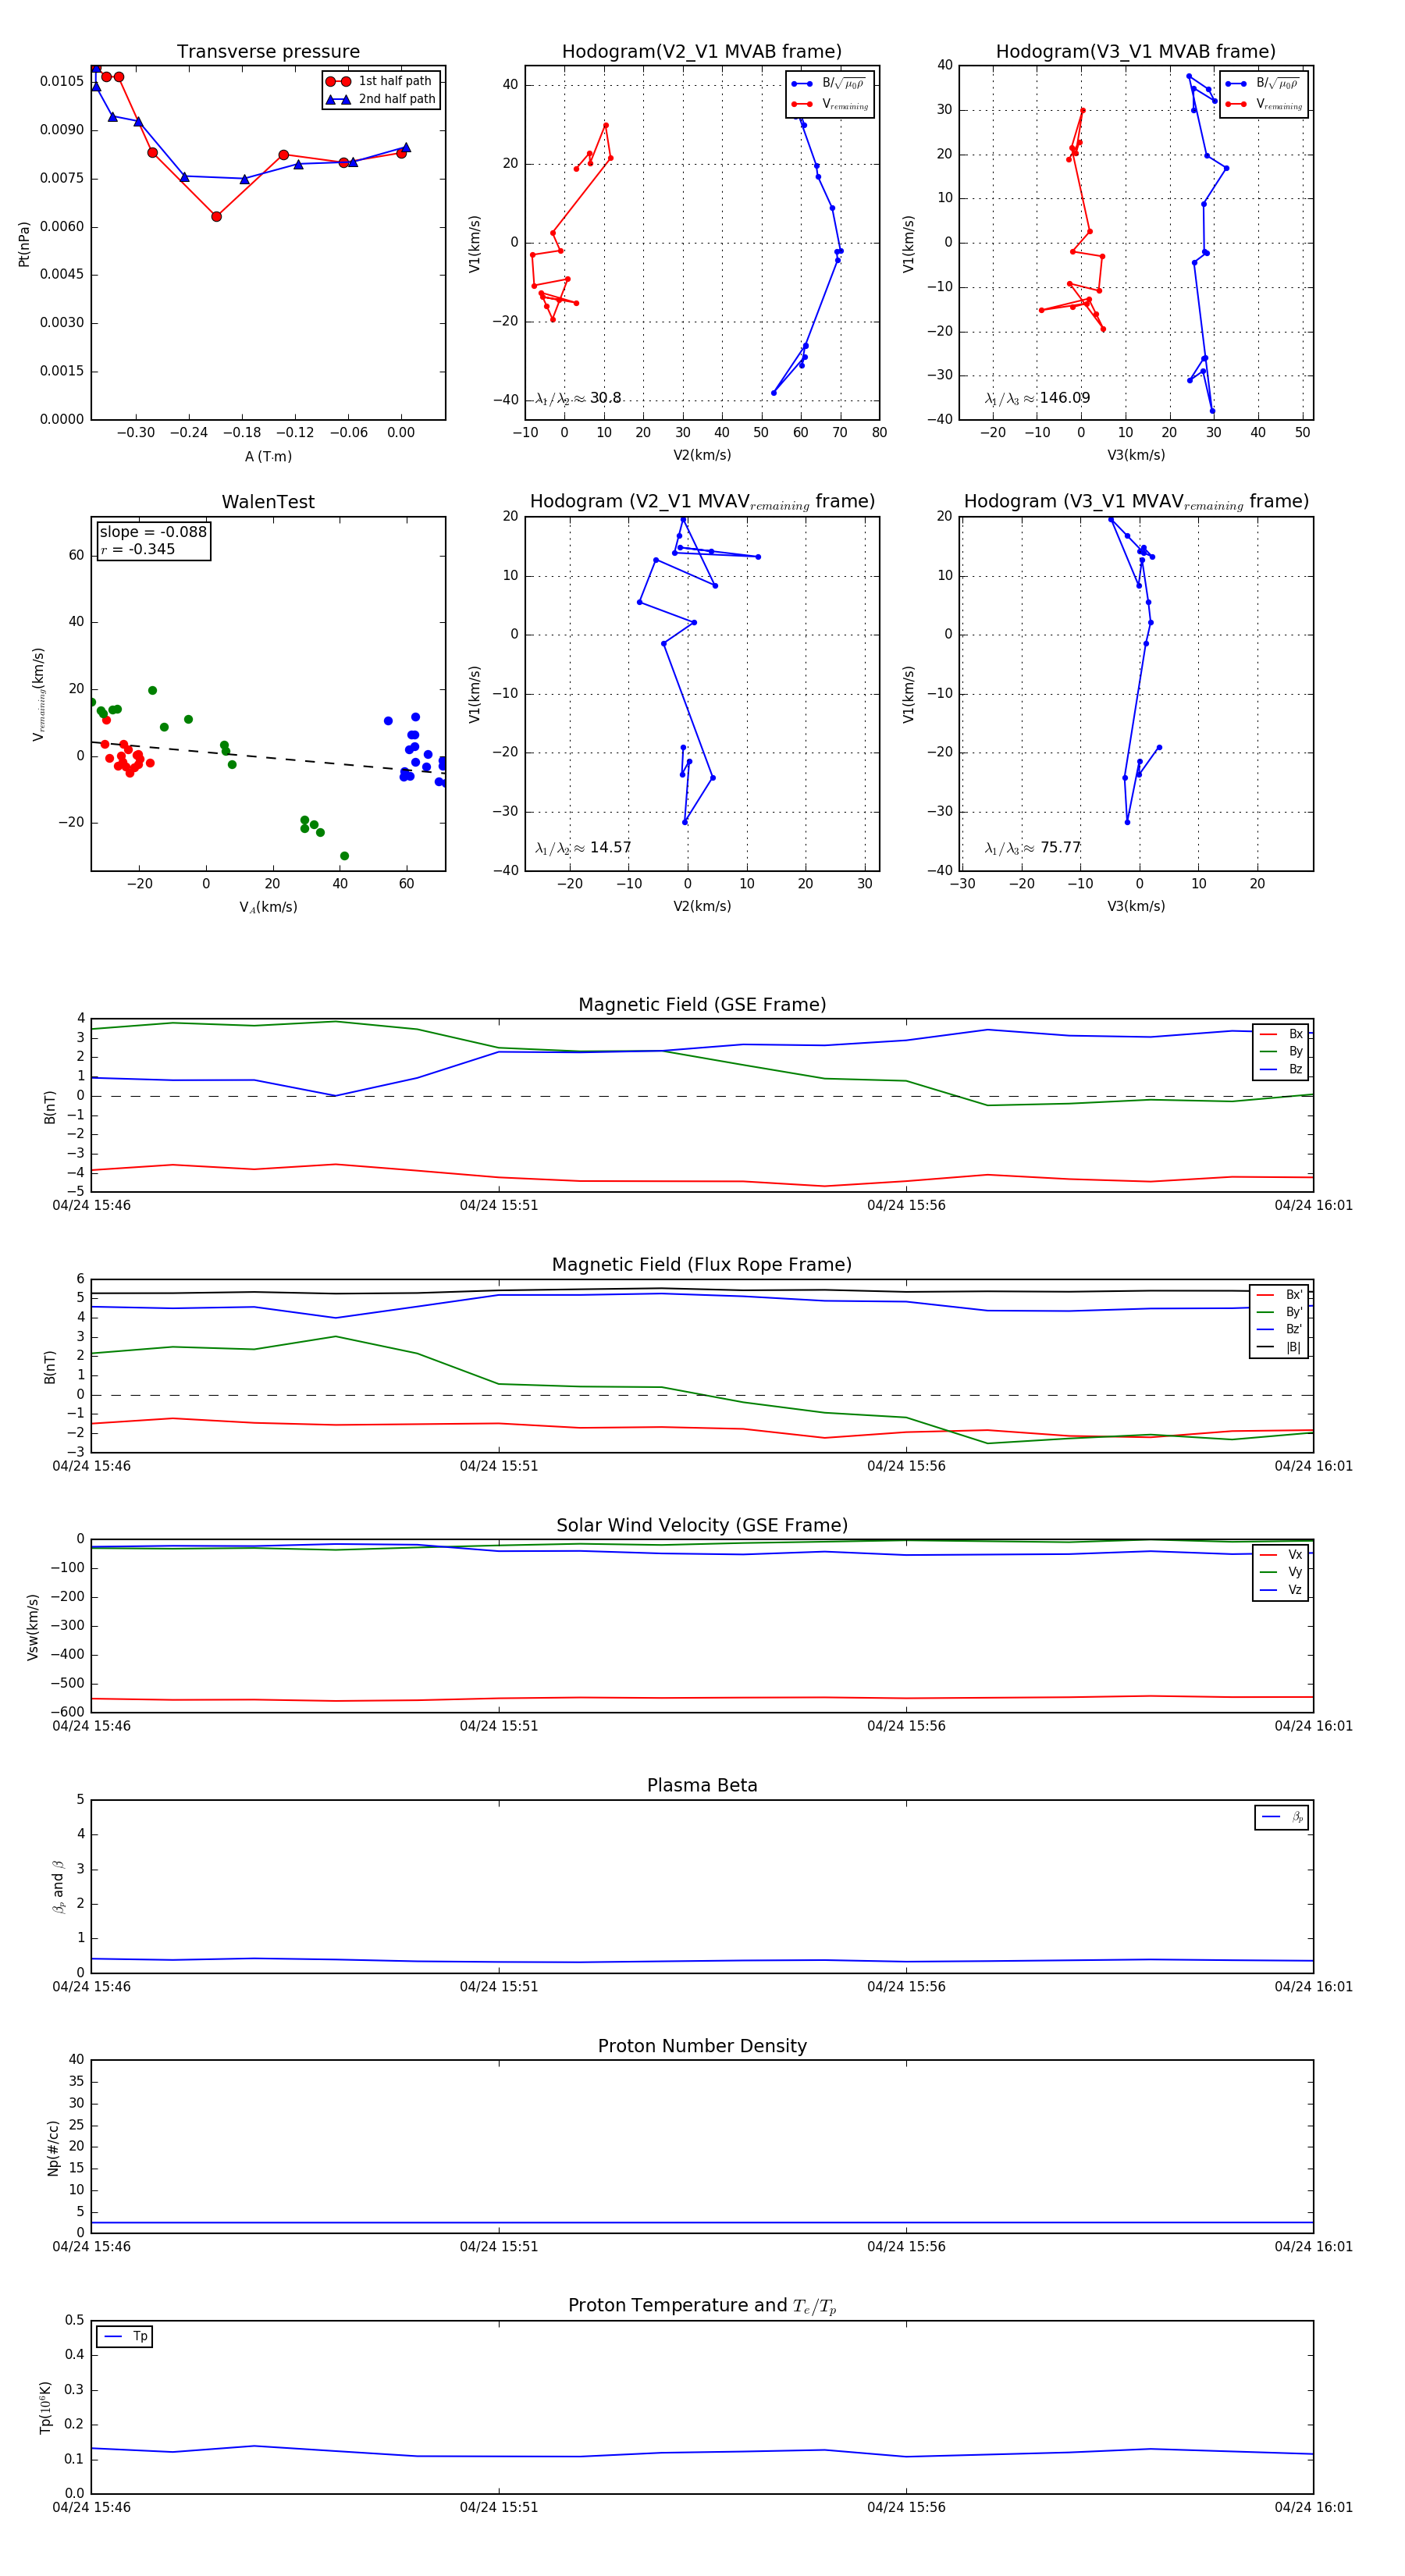Click the 75.77 eigenvalue ratio annotation
This screenshot has height=2576, width=1405.
pyautogui.click(x=1060, y=848)
